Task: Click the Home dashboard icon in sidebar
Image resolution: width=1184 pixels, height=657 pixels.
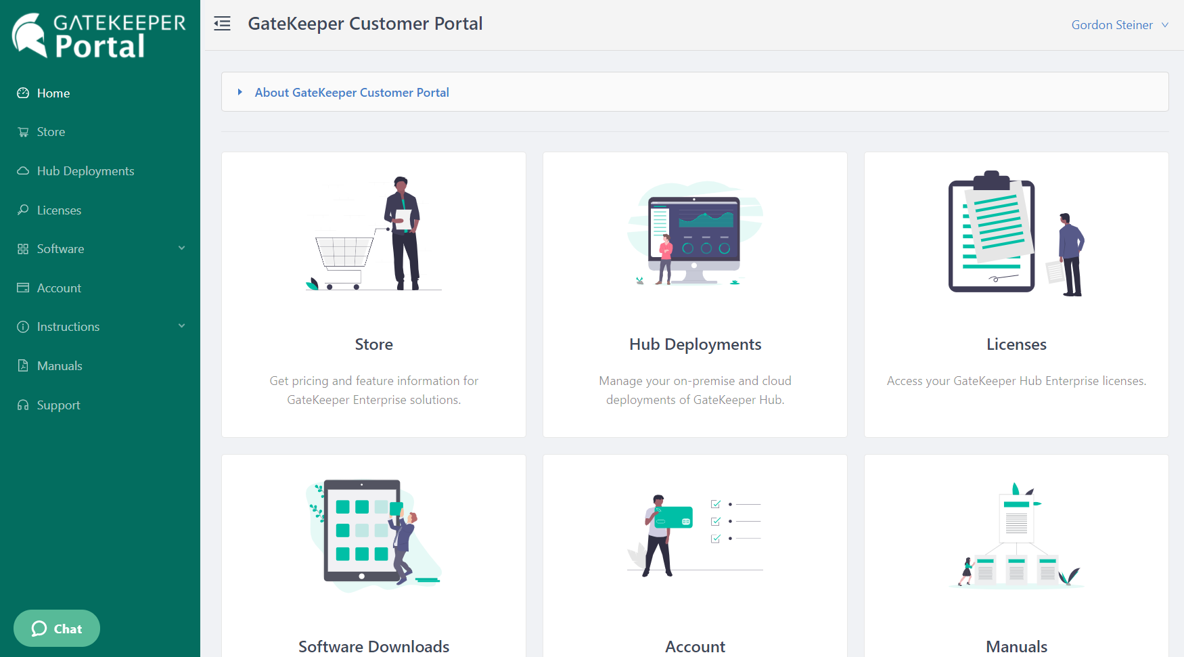Action: (x=23, y=93)
